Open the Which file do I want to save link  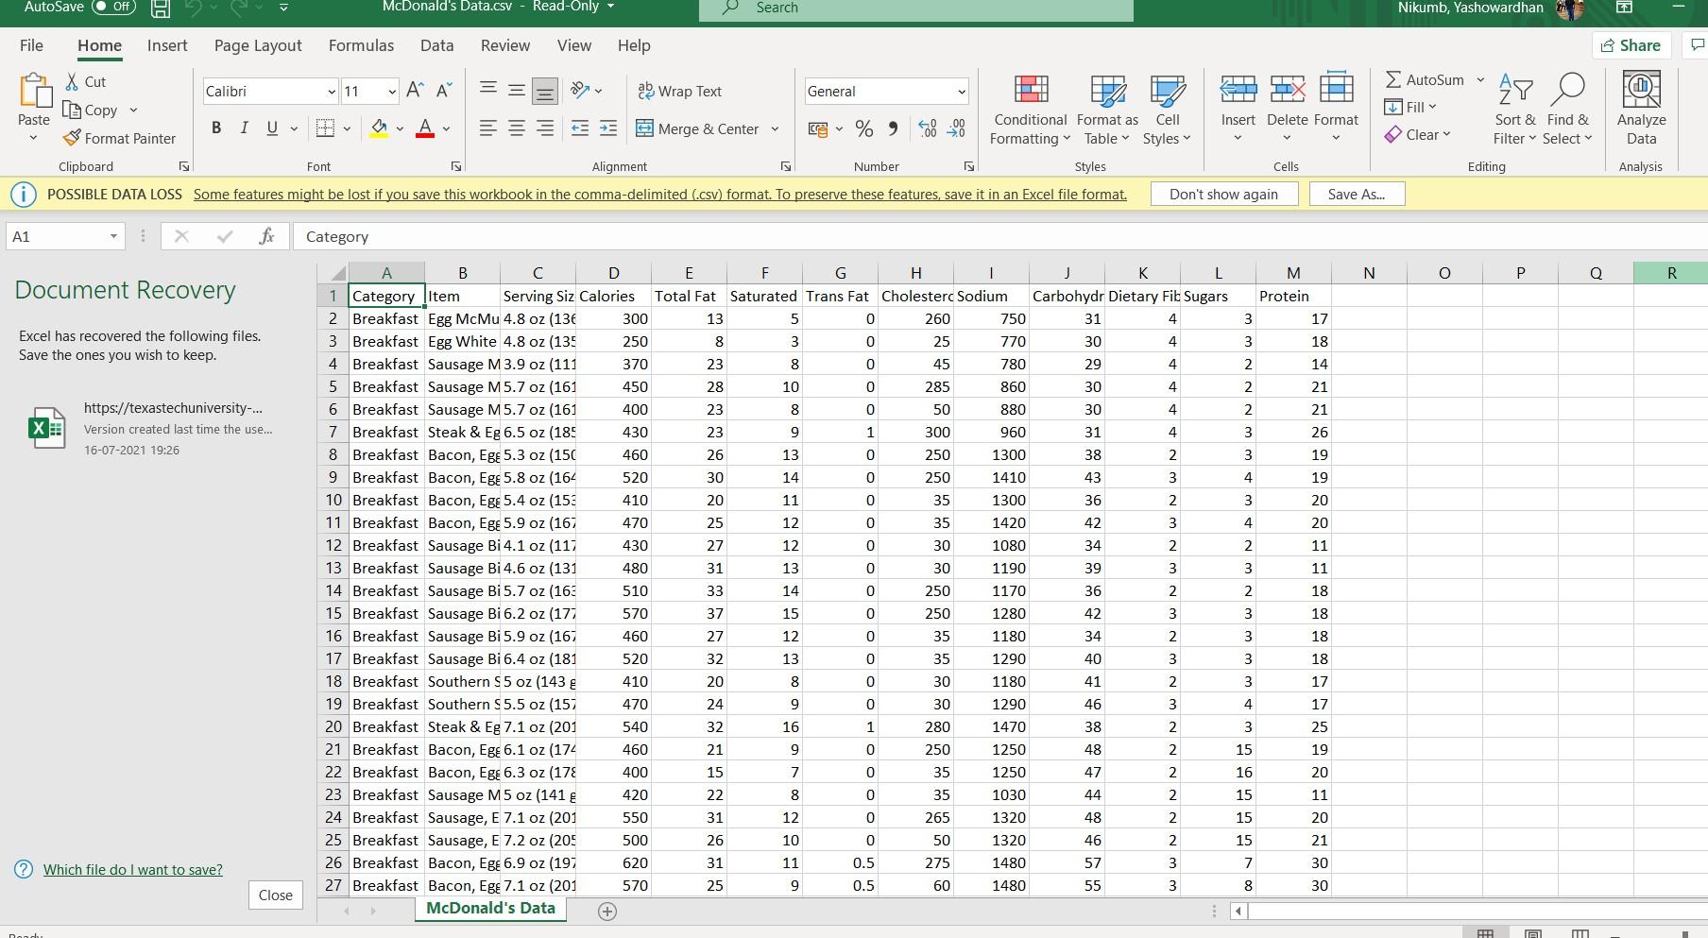point(133,869)
